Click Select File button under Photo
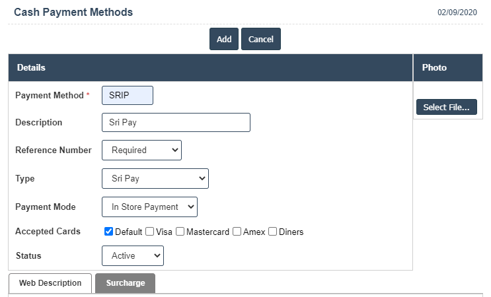491x297 pixels. [x=446, y=107]
